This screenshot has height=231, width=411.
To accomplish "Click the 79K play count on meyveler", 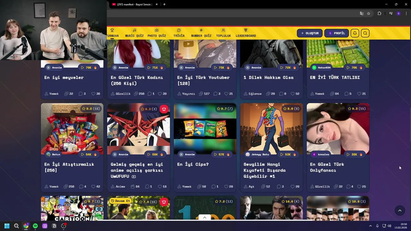I will click(x=89, y=68).
